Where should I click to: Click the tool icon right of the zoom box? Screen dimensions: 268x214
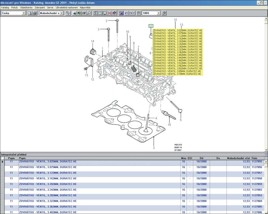pos(164,13)
